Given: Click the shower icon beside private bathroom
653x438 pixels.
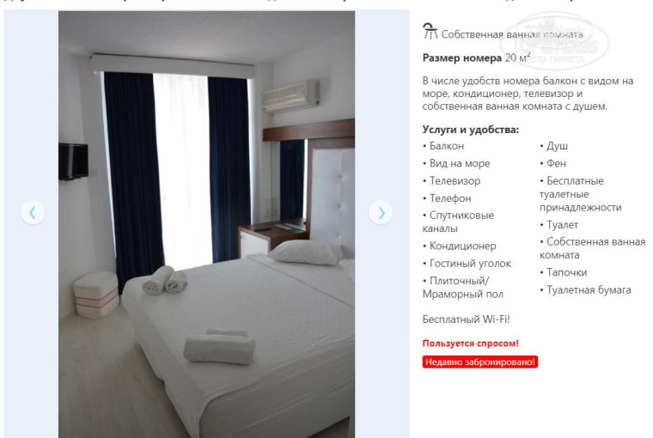Looking at the screenshot, I should coord(430,31).
